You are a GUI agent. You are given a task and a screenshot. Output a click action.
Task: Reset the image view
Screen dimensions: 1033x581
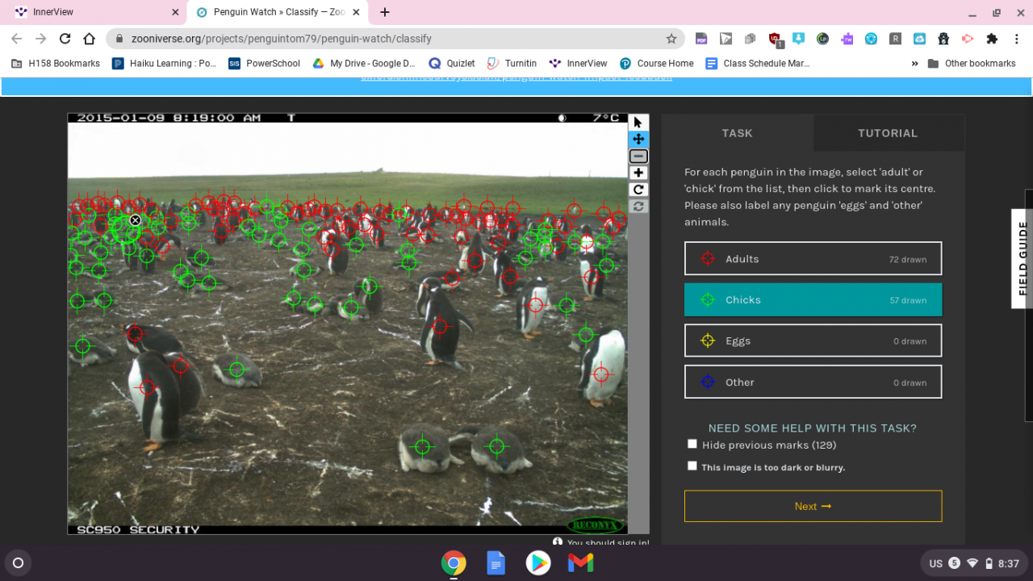[x=638, y=207]
